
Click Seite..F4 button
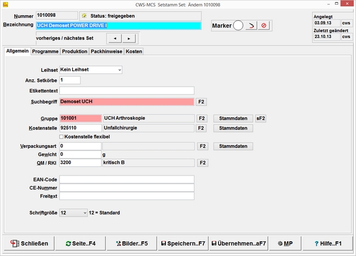tap(80, 244)
